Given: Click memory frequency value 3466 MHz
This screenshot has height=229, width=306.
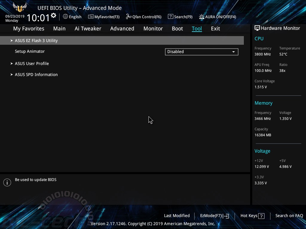Looking at the screenshot, I should [x=263, y=119].
